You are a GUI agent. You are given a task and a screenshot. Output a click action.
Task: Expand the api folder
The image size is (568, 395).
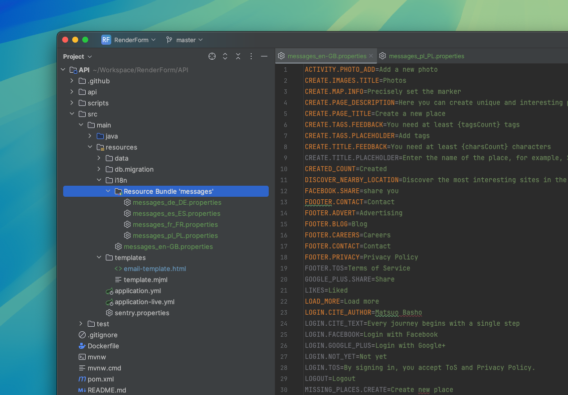72,92
